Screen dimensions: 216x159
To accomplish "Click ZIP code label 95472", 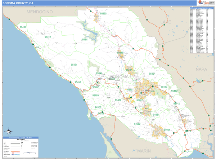I will (x=118, y=100).
